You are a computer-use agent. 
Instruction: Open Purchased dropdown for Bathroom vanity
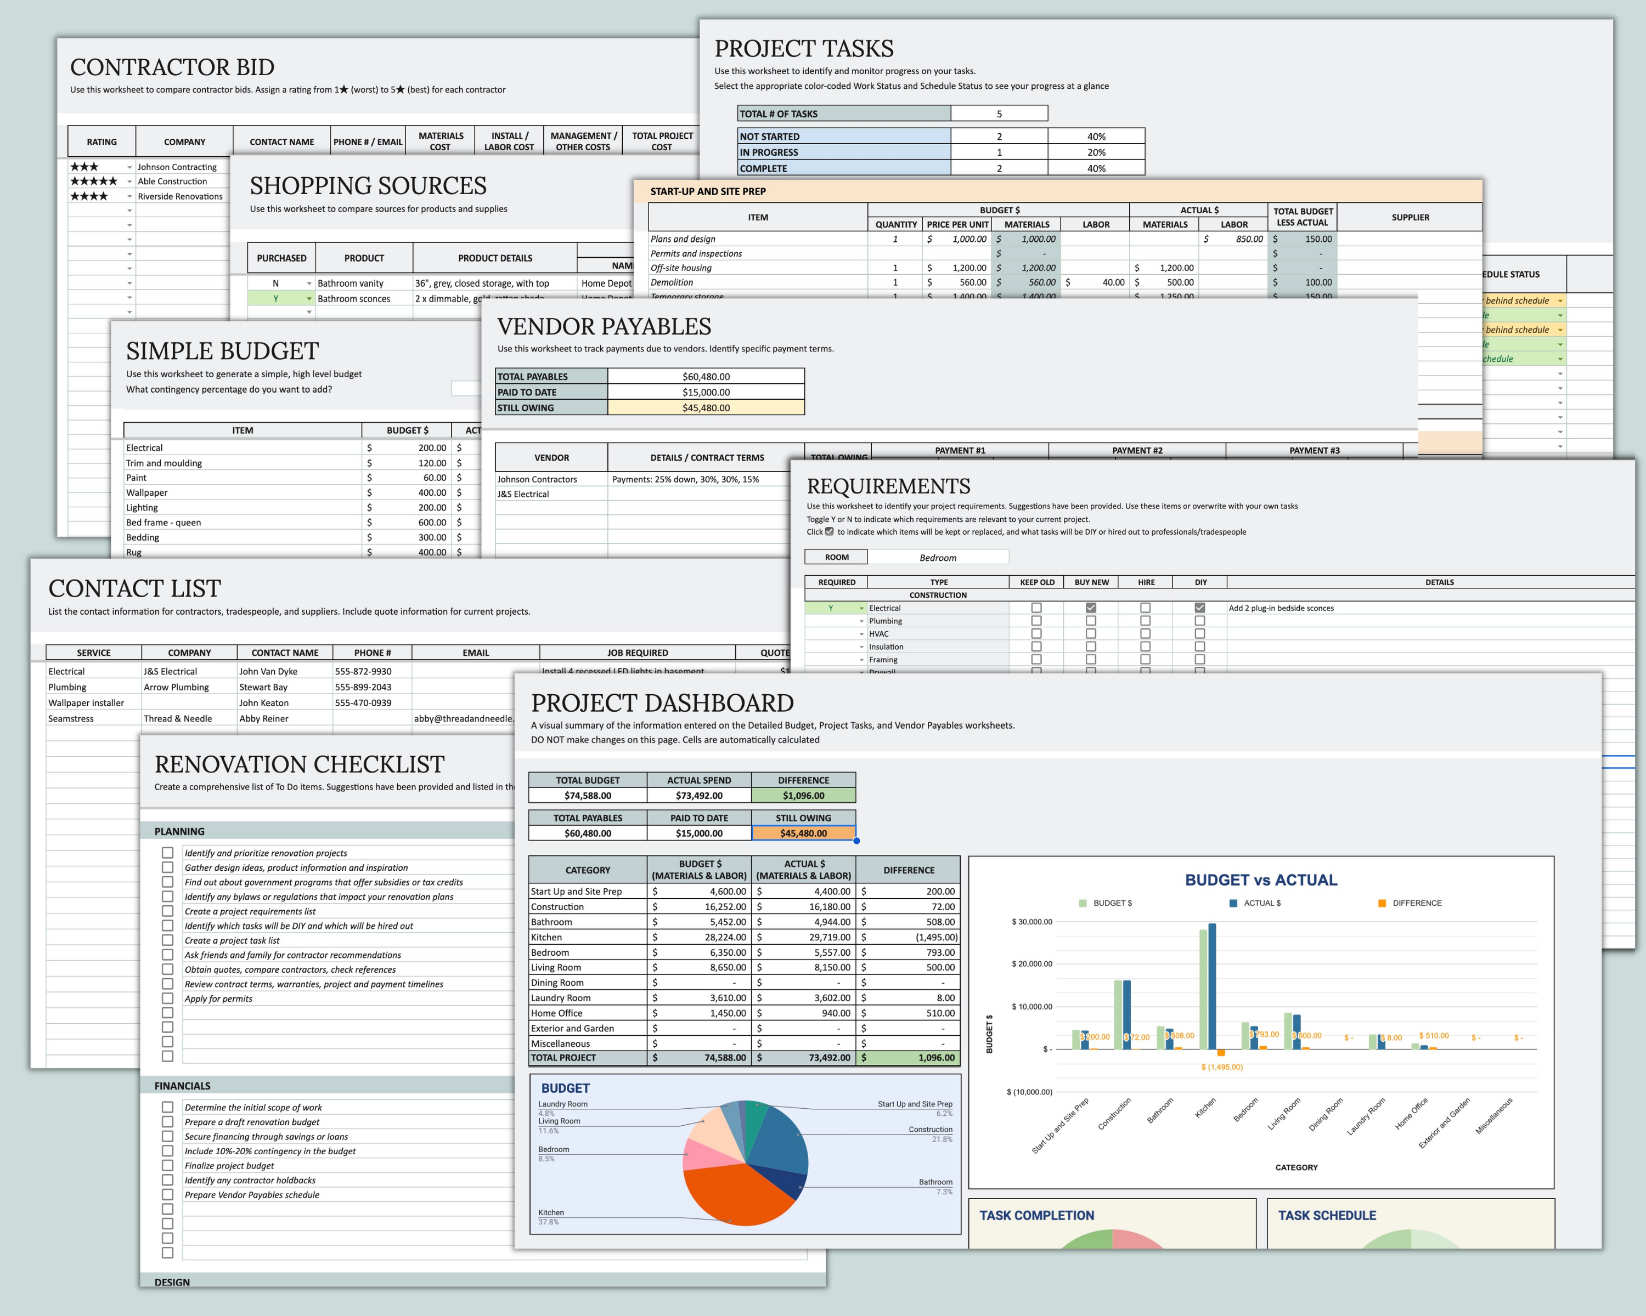tap(309, 284)
